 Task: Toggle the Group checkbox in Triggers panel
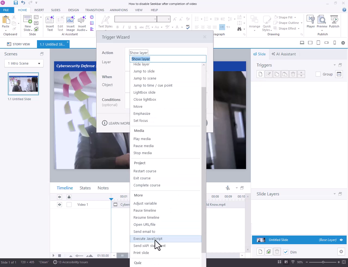[318, 74]
